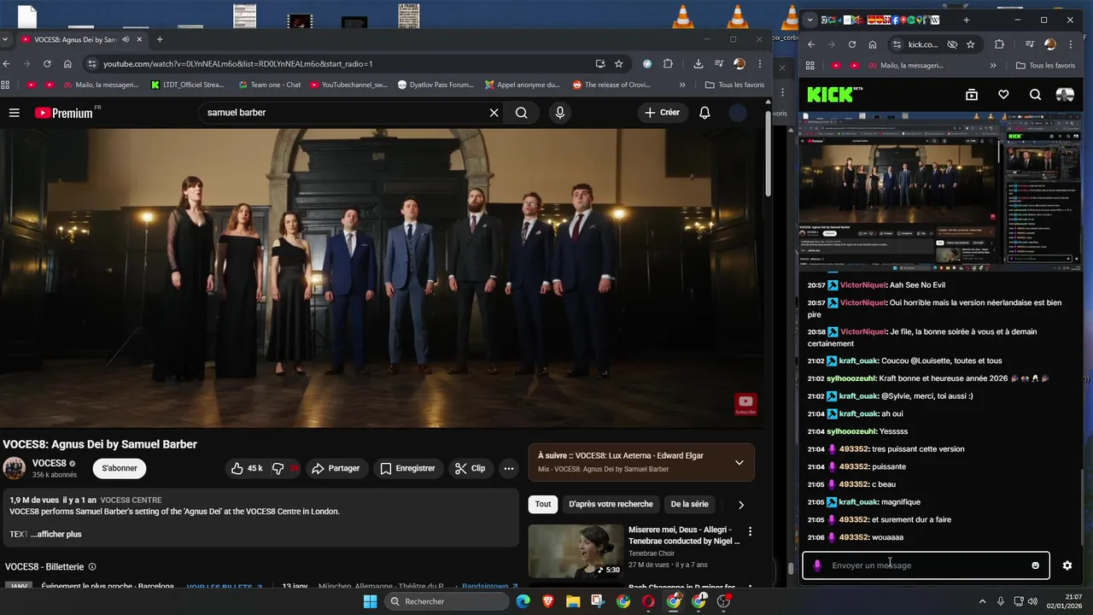Select 'D'après votre recherche' filter chip
This screenshot has width=1093, height=615.
pyautogui.click(x=611, y=504)
